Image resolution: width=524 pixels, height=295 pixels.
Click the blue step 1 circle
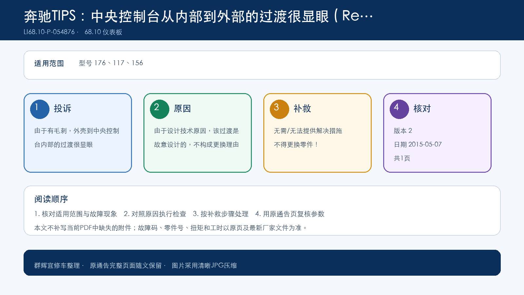tap(40, 109)
